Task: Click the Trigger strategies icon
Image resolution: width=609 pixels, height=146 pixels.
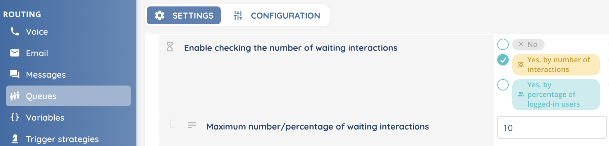Action: click(x=15, y=139)
